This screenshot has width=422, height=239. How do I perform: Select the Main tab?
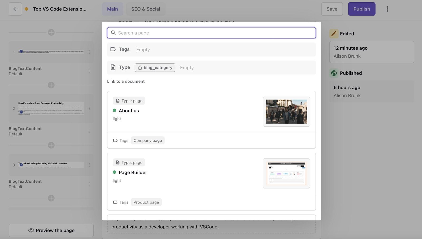coord(112,9)
